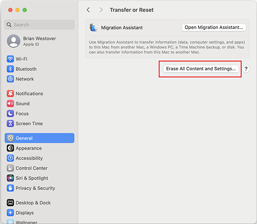This screenshot has height=224, width=257.
Task: Click the Sound speaker icon
Action: click(10, 103)
